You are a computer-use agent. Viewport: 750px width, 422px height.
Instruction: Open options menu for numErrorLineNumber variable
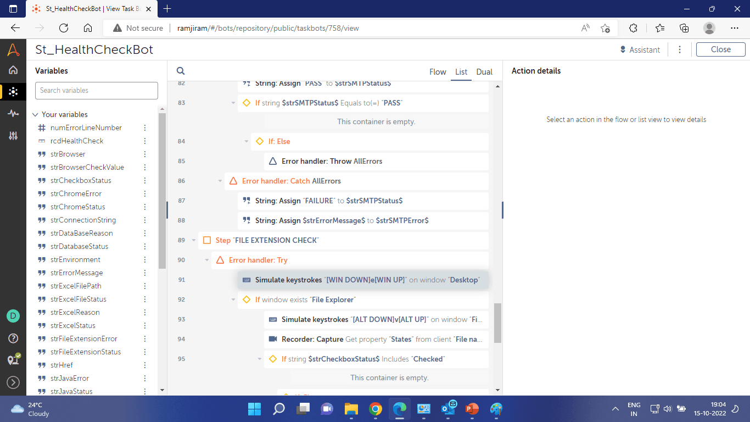tap(145, 127)
